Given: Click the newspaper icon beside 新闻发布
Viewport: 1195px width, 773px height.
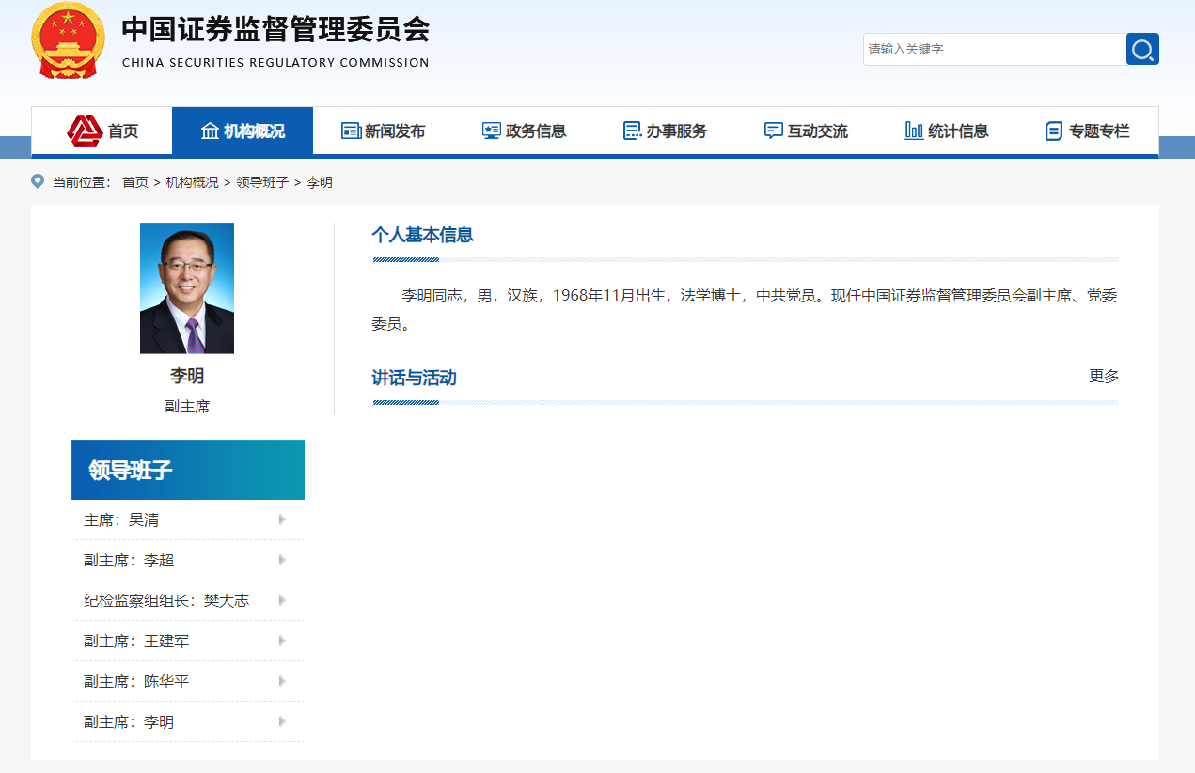Looking at the screenshot, I should pos(351,131).
